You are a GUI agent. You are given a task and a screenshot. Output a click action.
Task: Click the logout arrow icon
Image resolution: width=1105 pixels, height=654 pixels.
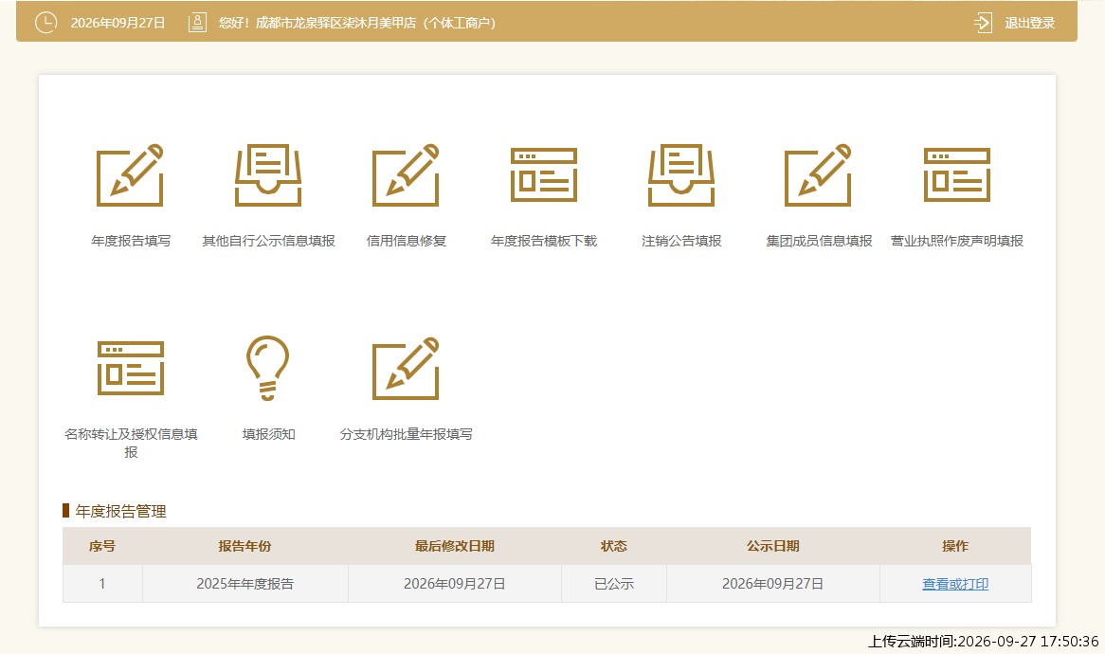click(x=983, y=23)
